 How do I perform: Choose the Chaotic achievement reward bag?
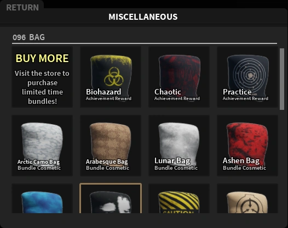pyautogui.click(x=179, y=77)
